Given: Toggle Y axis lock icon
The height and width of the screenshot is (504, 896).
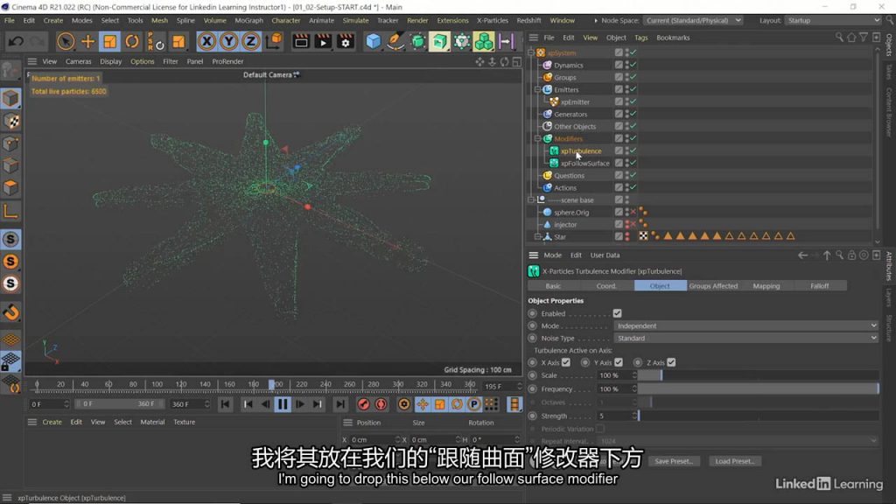Looking at the screenshot, I should pyautogui.click(x=228, y=41).
